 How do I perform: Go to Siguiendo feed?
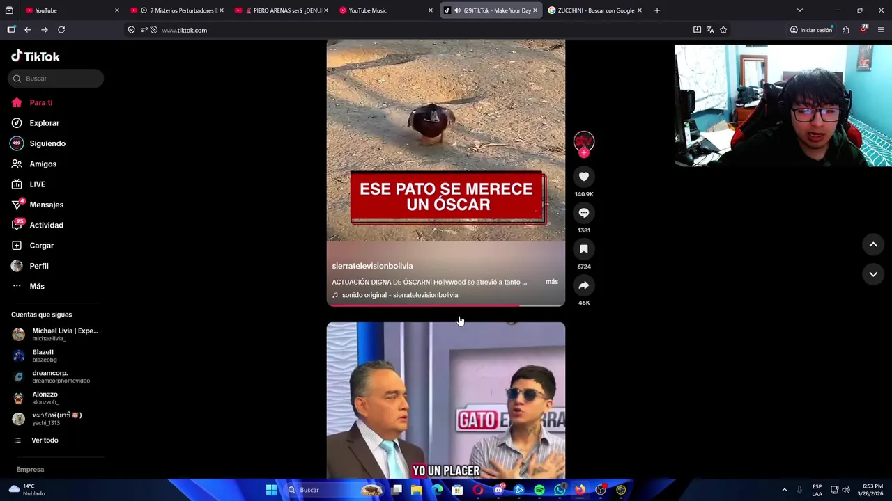(x=38, y=143)
